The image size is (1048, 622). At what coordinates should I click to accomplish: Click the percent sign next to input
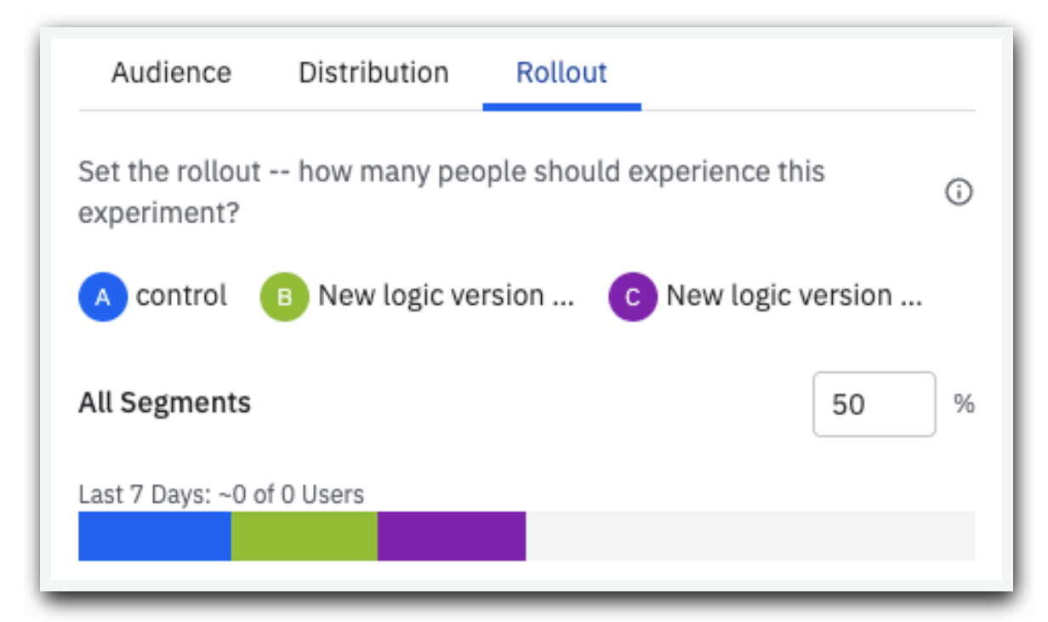pos(964,404)
